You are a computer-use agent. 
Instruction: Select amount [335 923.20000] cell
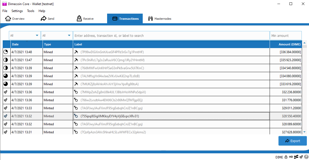point(286,60)
